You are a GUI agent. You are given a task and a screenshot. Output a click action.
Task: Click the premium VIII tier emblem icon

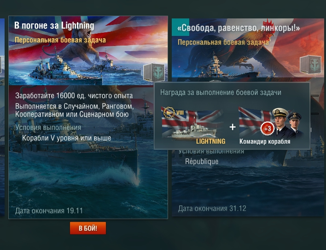[x=169, y=112]
